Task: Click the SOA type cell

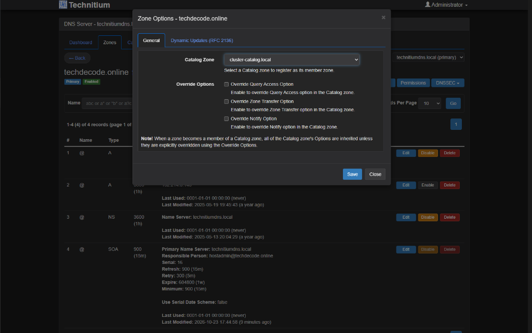Action: coord(113,249)
